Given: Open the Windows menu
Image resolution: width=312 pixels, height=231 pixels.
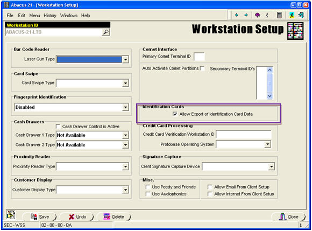Looking at the screenshot, I should click(x=69, y=16).
